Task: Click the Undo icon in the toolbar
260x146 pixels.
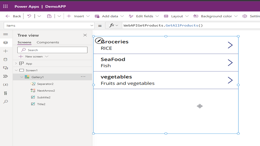Action: (x=29, y=16)
